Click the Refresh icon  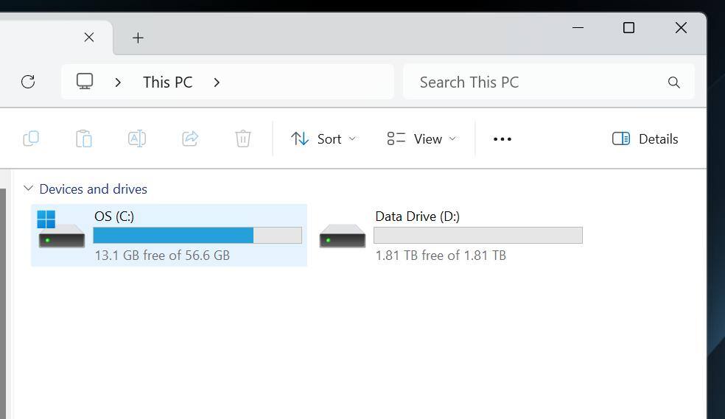click(x=28, y=82)
